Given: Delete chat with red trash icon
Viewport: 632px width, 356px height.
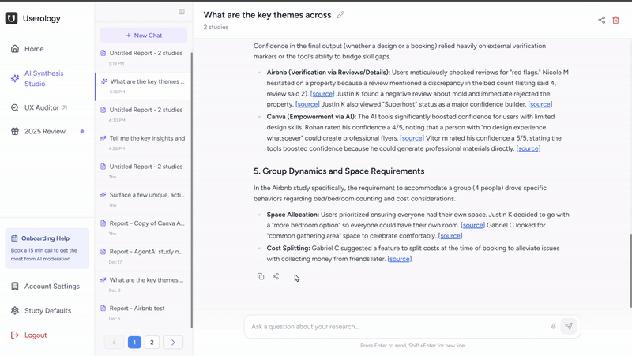Looking at the screenshot, I should [615, 21].
